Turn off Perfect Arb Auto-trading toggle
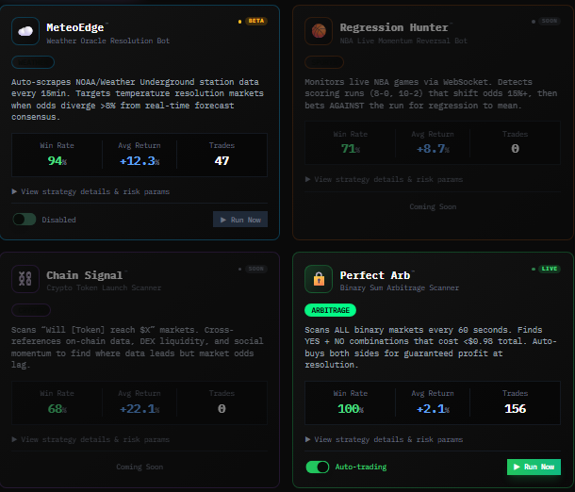575x492 pixels. tap(318, 467)
